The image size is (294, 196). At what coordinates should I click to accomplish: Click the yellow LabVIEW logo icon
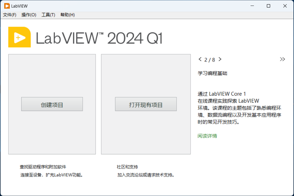pyautogui.click(x=19, y=37)
